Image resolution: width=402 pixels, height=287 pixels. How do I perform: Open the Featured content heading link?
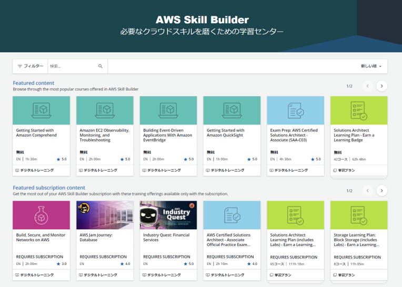tap(34, 83)
